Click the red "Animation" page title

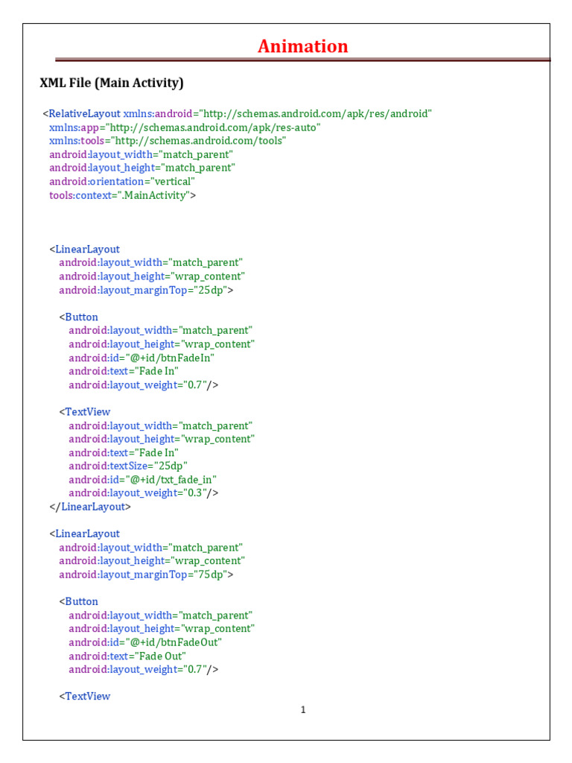tap(302, 46)
